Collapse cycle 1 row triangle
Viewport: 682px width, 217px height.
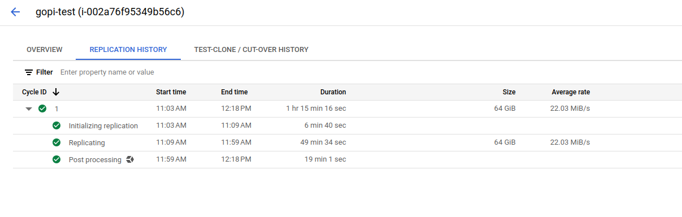[29, 109]
